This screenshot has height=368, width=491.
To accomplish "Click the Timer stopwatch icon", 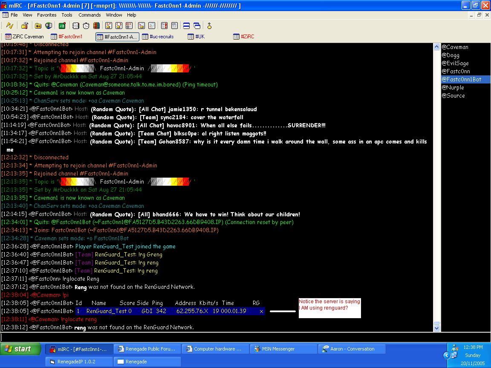I will (x=86, y=26).
